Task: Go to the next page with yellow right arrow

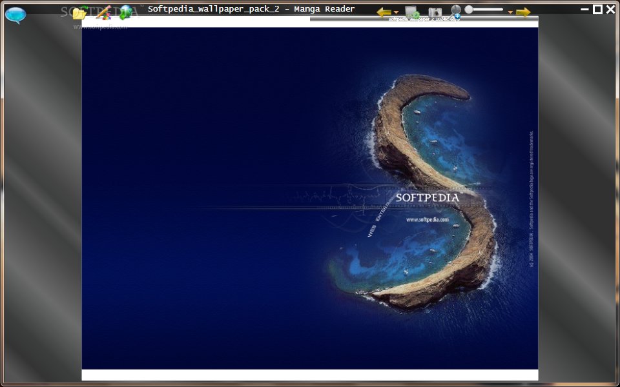Action: pyautogui.click(x=523, y=12)
